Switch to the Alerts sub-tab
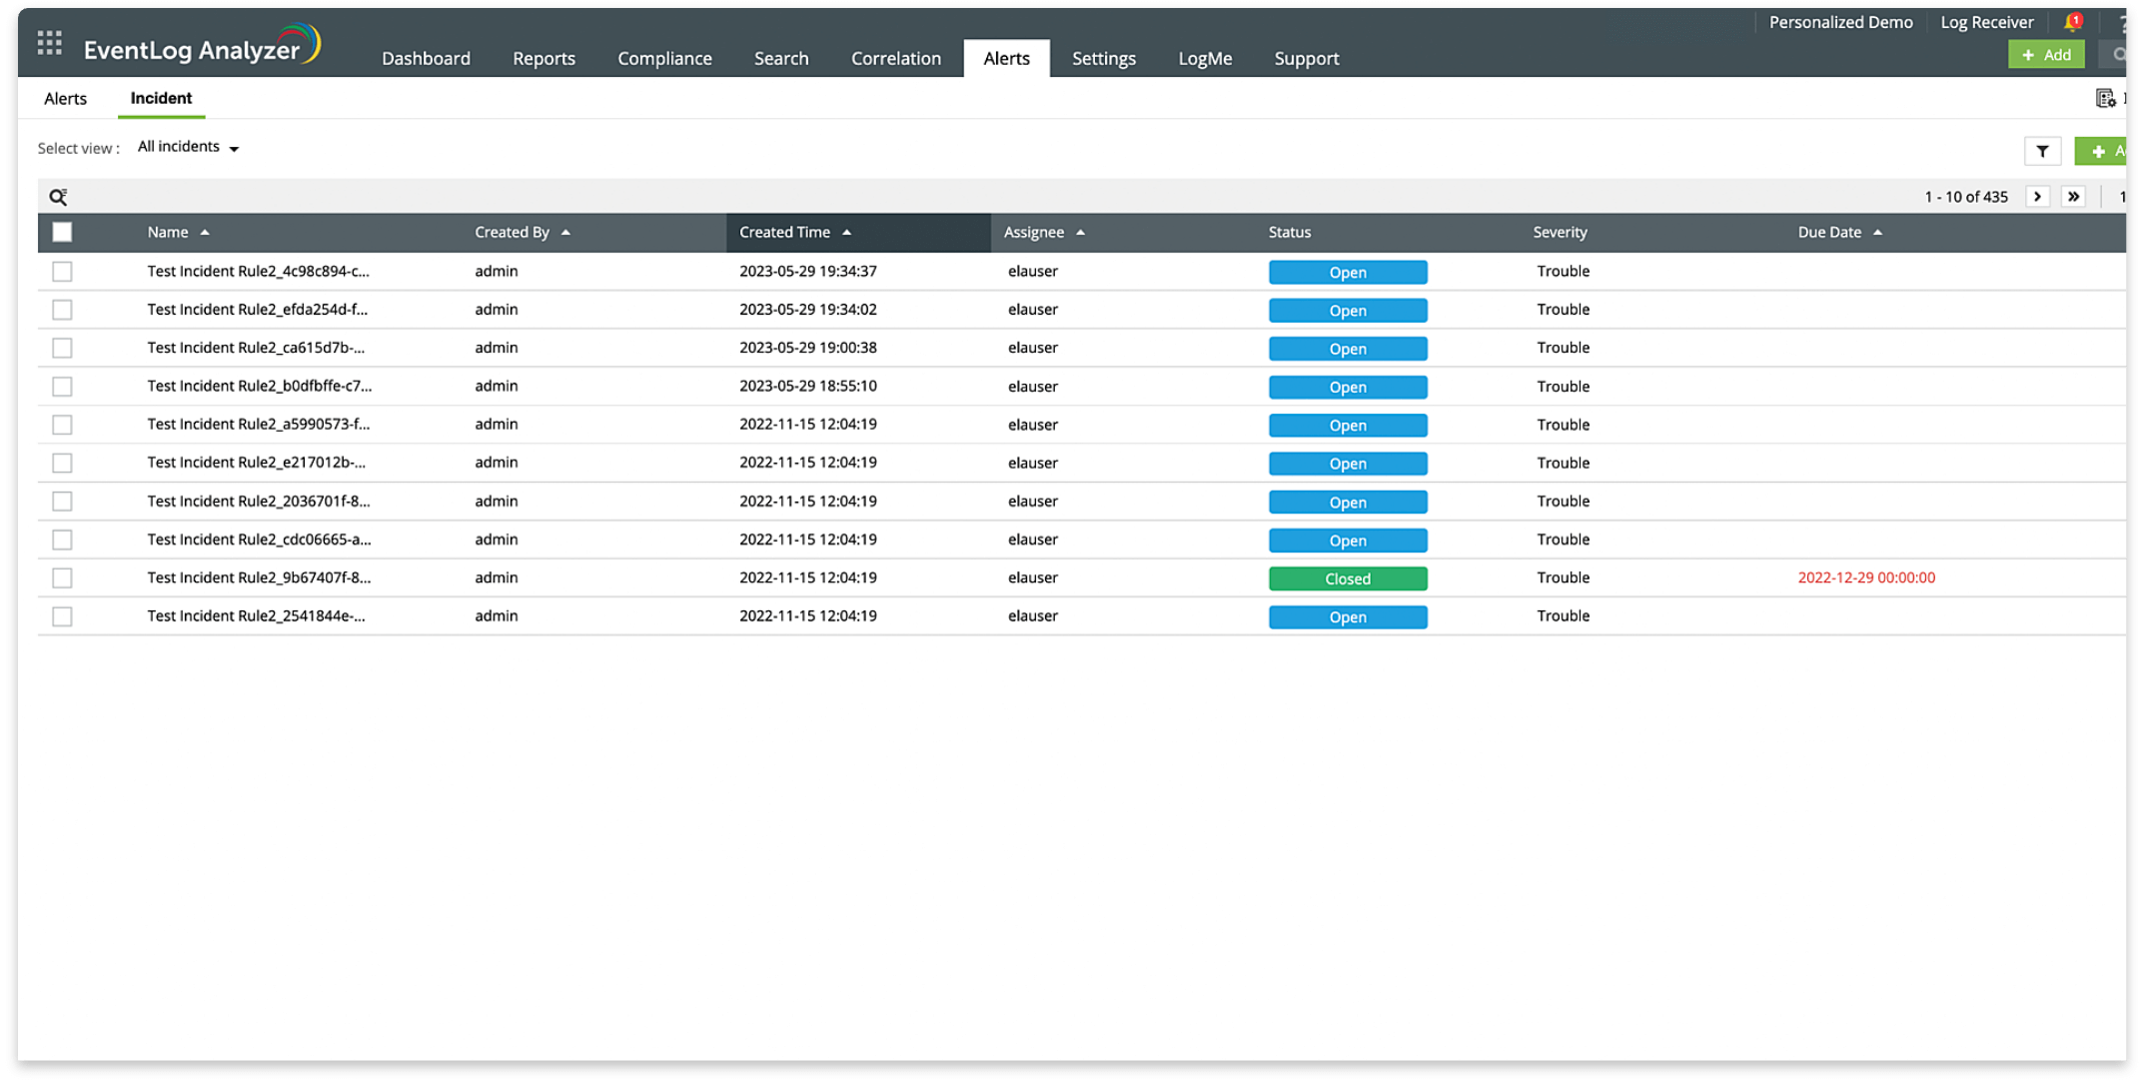Viewport: 2156px width, 1087px height. [x=65, y=98]
